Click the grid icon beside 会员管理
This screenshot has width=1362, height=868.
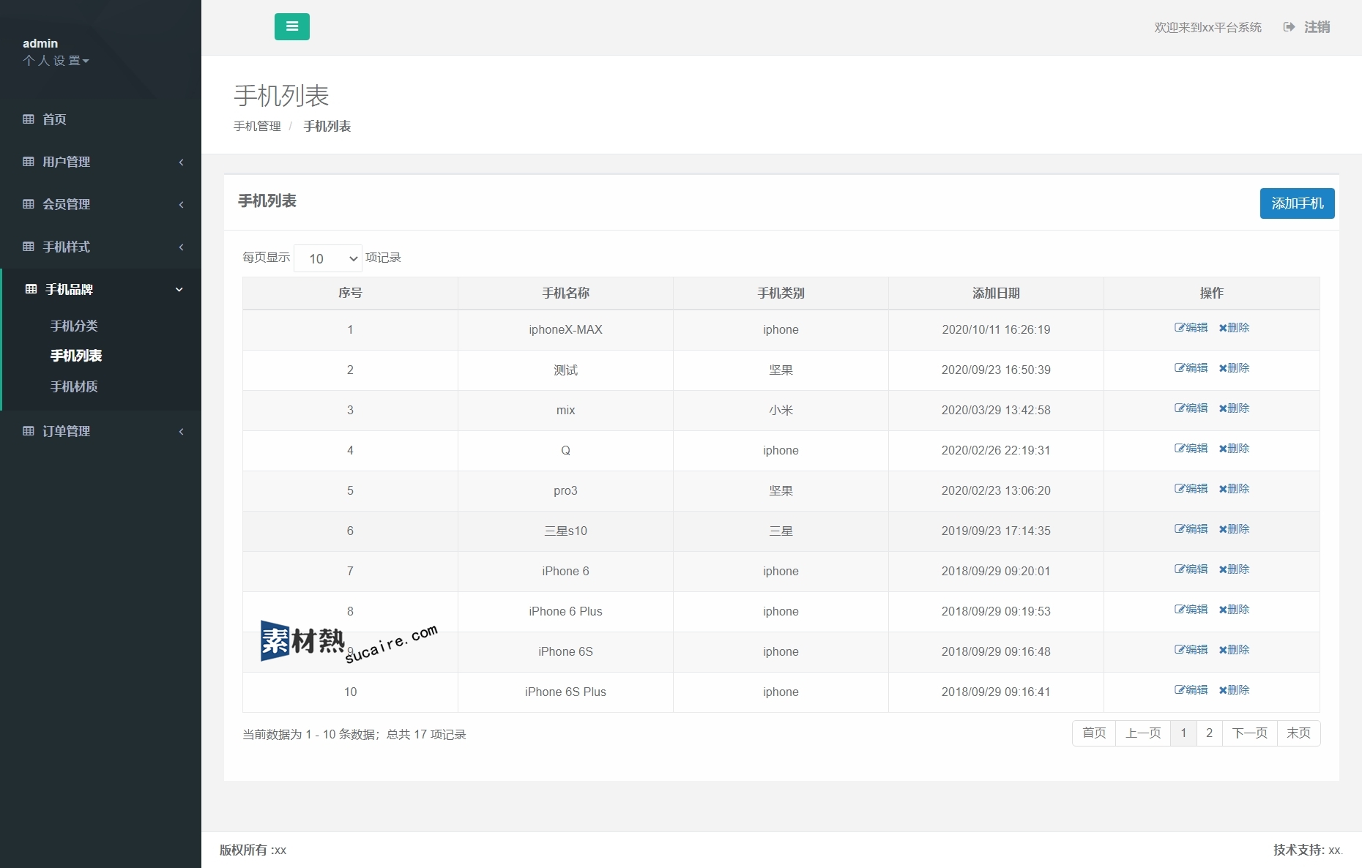29,204
